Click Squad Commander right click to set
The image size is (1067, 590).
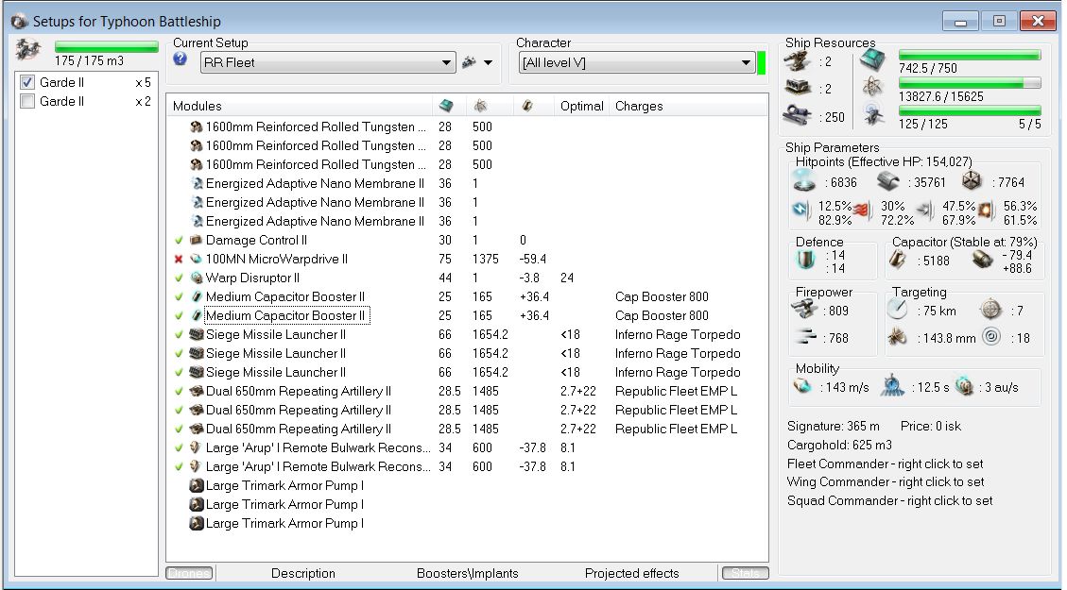click(889, 500)
